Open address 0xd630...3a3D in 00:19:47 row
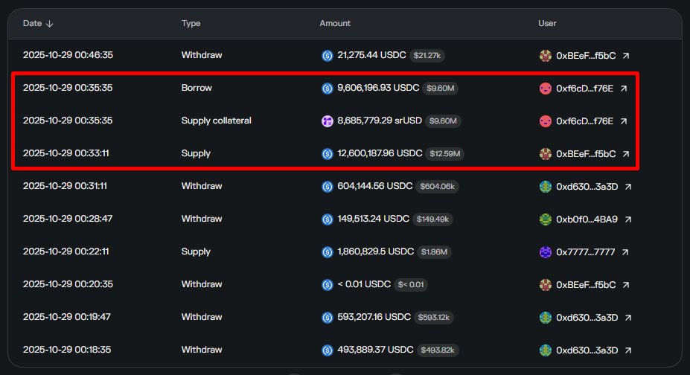Screen dimensions: 690x375 587,318
